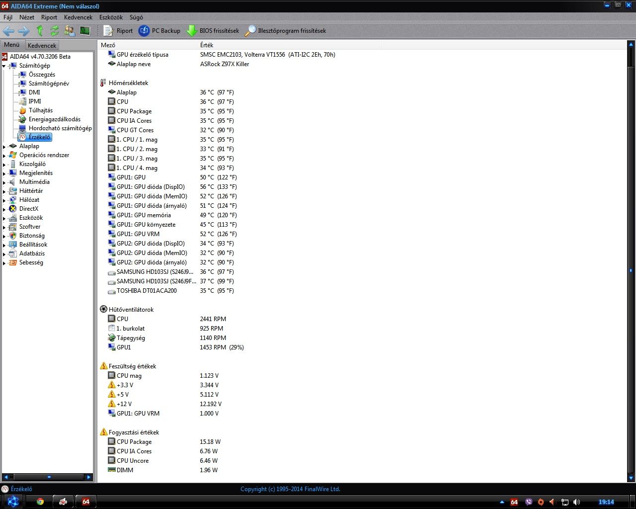This screenshot has height=509, width=636.
Task: Click the Hűtőventilátorok section heading
Action: coord(131,310)
